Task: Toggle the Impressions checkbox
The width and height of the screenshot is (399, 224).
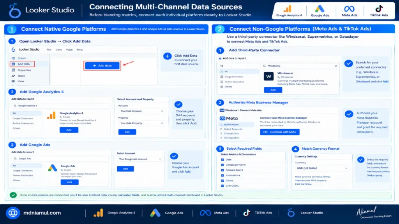Action: coord(222,175)
